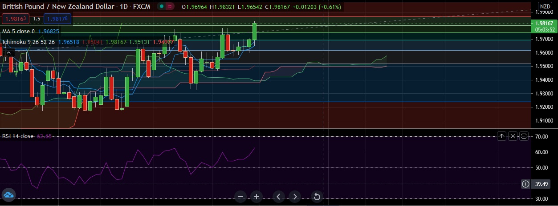Screen dimensions: 558x206
Task: Click the red sell price 1.98163 button
Action: point(16,19)
